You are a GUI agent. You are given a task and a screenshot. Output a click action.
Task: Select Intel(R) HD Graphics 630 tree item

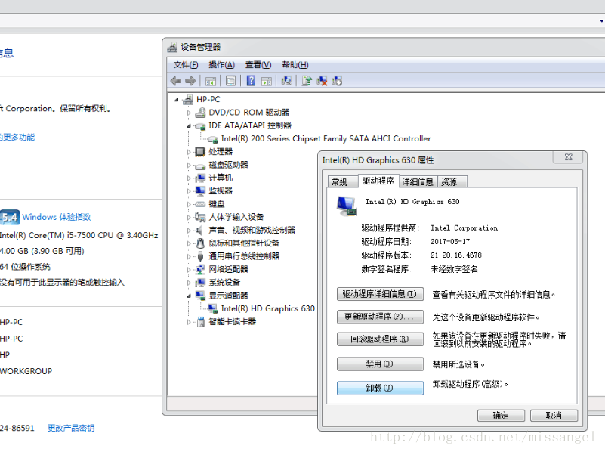coord(268,309)
